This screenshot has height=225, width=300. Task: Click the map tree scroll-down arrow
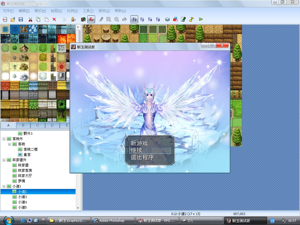click(x=78, y=208)
